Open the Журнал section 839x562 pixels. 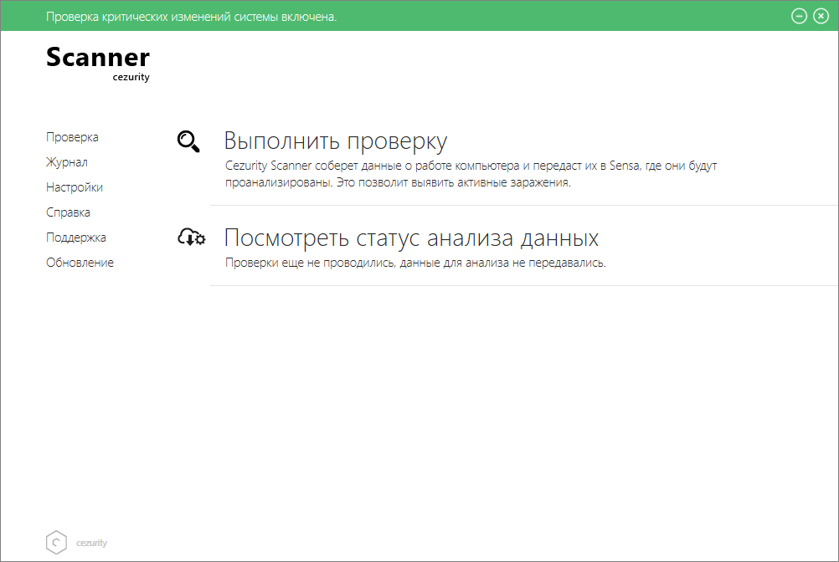click(x=67, y=162)
